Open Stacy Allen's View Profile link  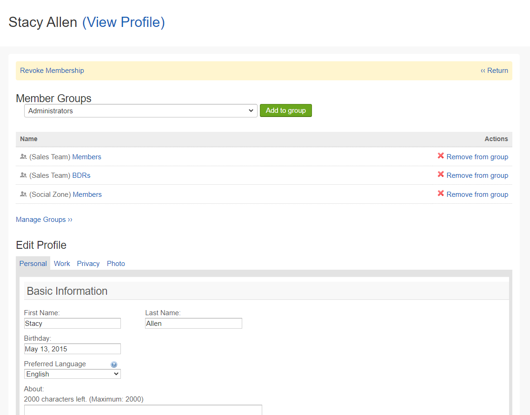[x=123, y=22]
